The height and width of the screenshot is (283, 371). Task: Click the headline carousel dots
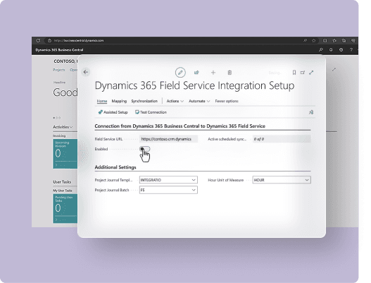click(57, 118)
